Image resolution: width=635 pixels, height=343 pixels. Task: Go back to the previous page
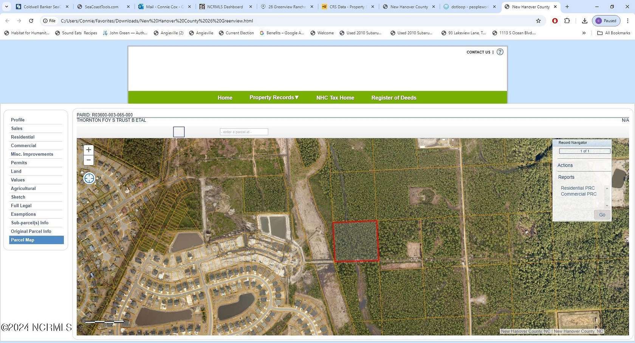[x=8, y=21]
